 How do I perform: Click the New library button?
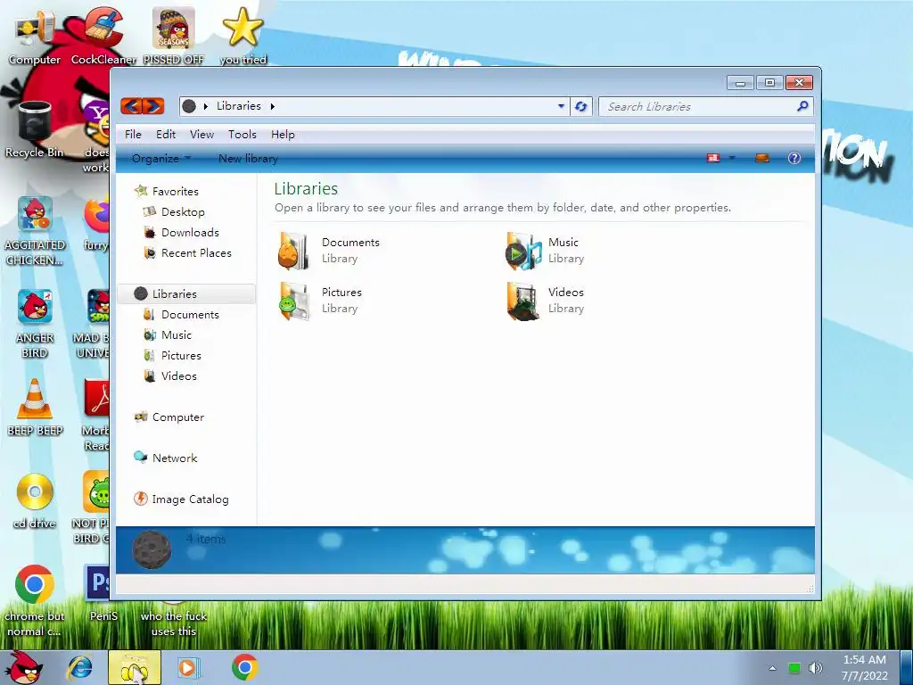coord(248,159)
